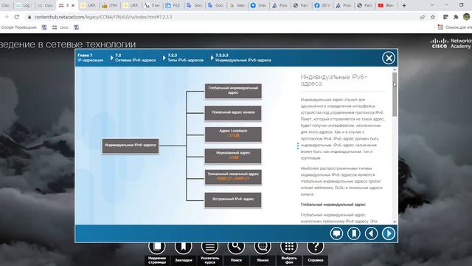Click the three-dot panel divider handle
The height and width of the screenshot is (266, 472).
(x=298, y=146)
